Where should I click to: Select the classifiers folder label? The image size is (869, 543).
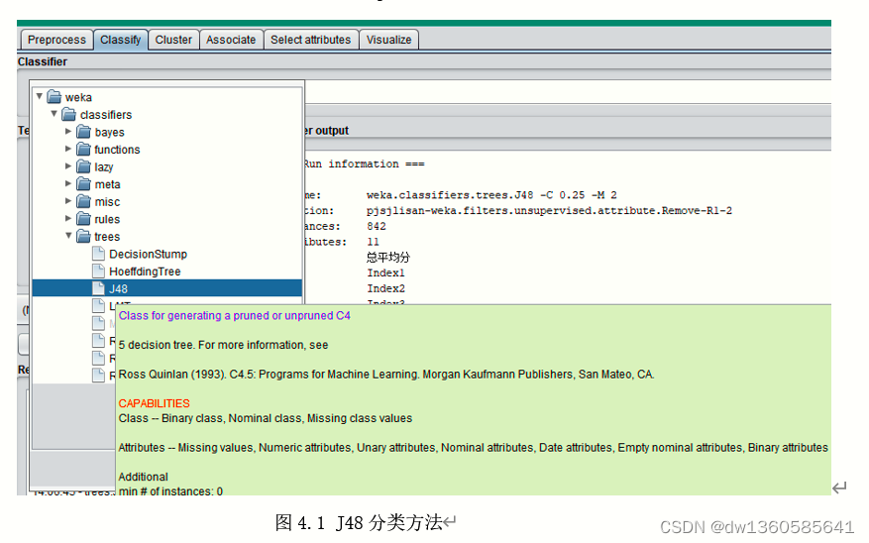(106, 115)
